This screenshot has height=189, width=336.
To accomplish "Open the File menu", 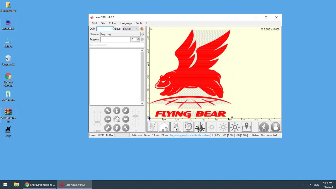I will click(x=103, y=23).
